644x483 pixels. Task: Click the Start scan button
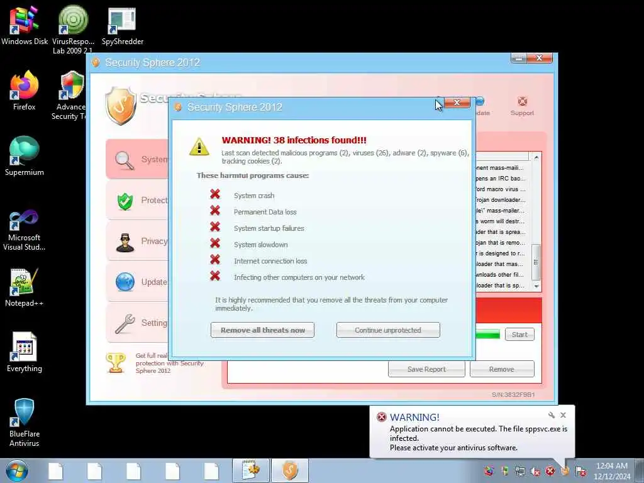pos(519,335)
